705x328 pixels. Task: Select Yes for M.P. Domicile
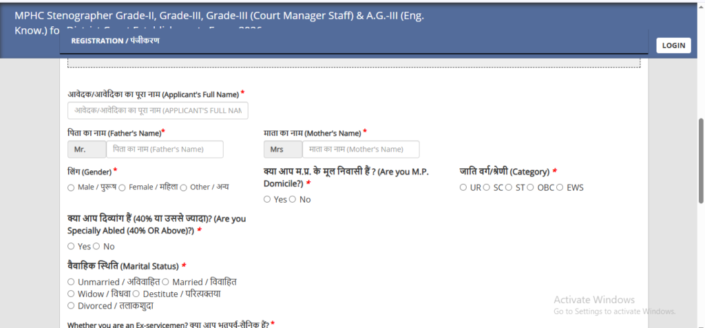point(267,199)
